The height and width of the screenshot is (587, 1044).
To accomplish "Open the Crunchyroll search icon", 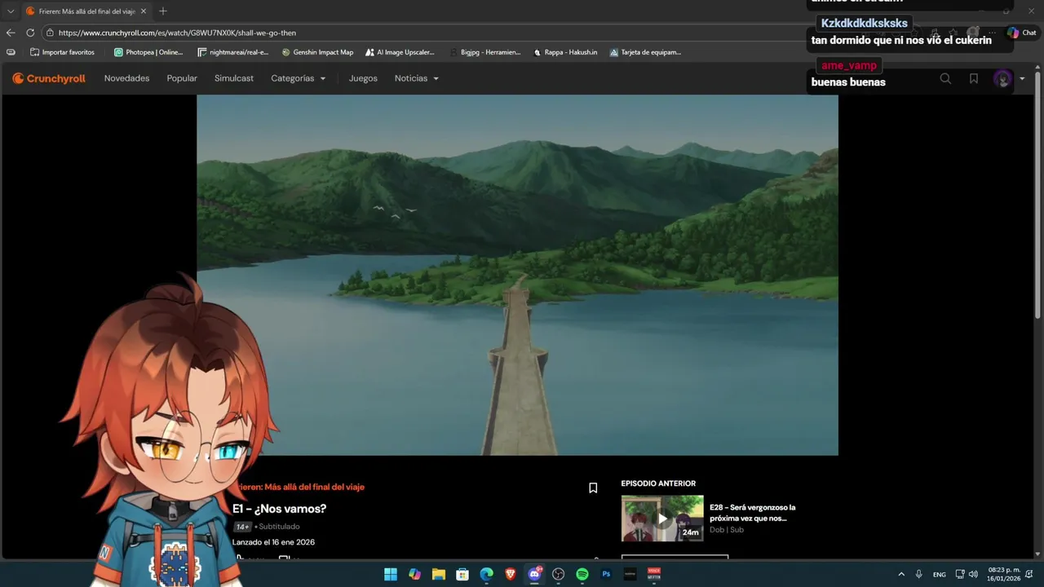I will [x=945, y=78].
